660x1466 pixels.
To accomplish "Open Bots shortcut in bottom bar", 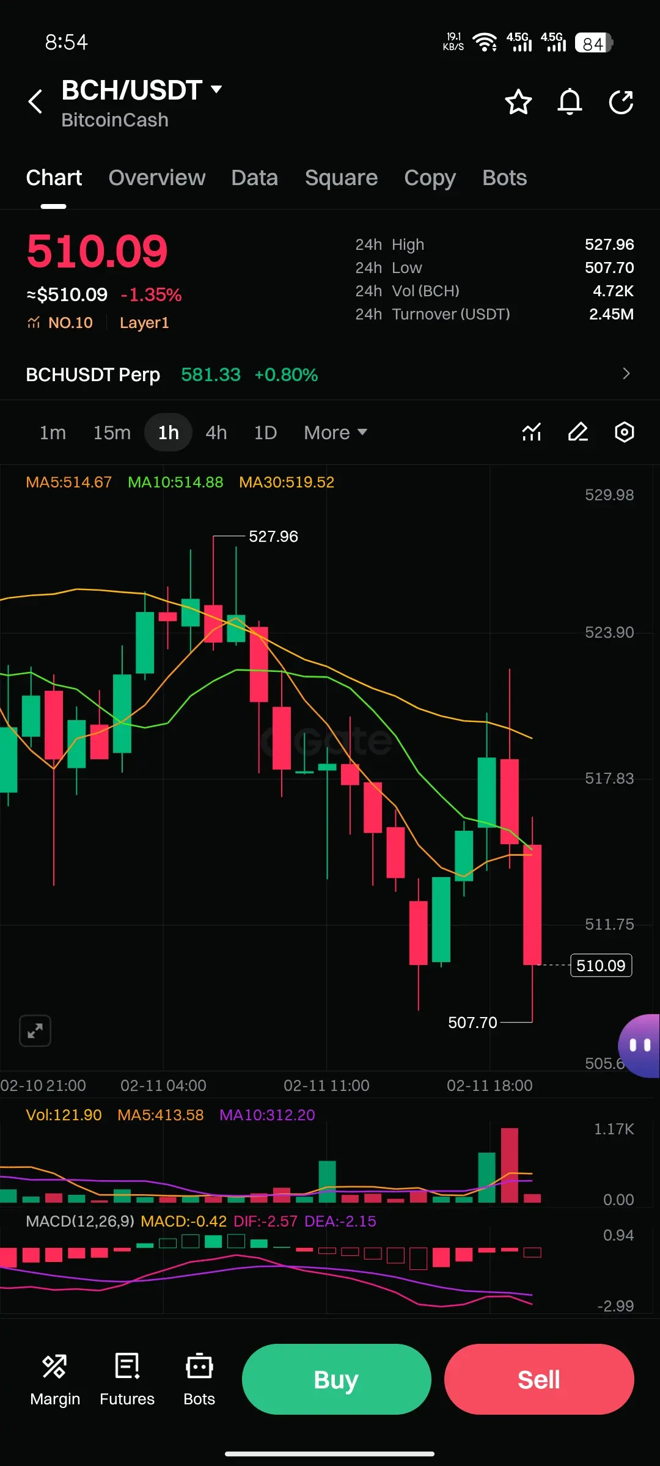I will 199,1379.
